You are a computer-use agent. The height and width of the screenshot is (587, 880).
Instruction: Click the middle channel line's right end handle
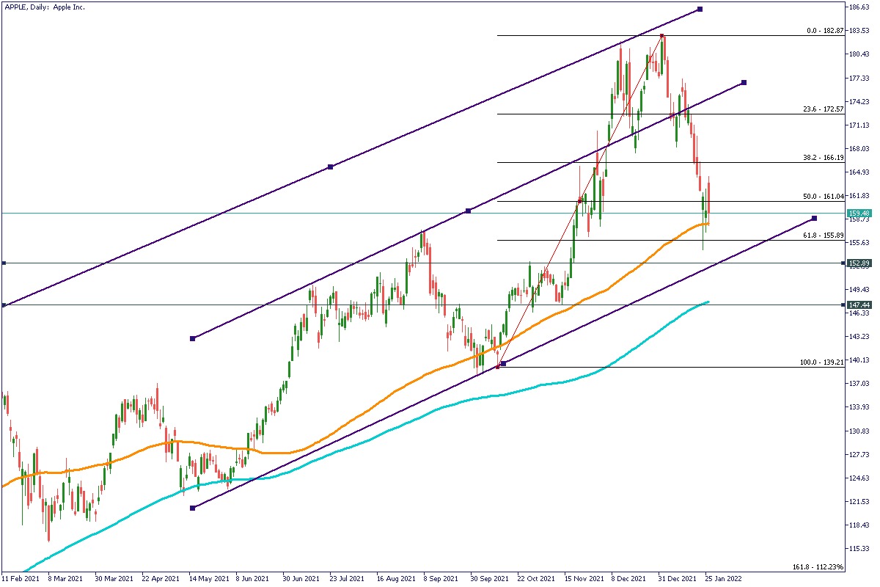click(744, 82)
